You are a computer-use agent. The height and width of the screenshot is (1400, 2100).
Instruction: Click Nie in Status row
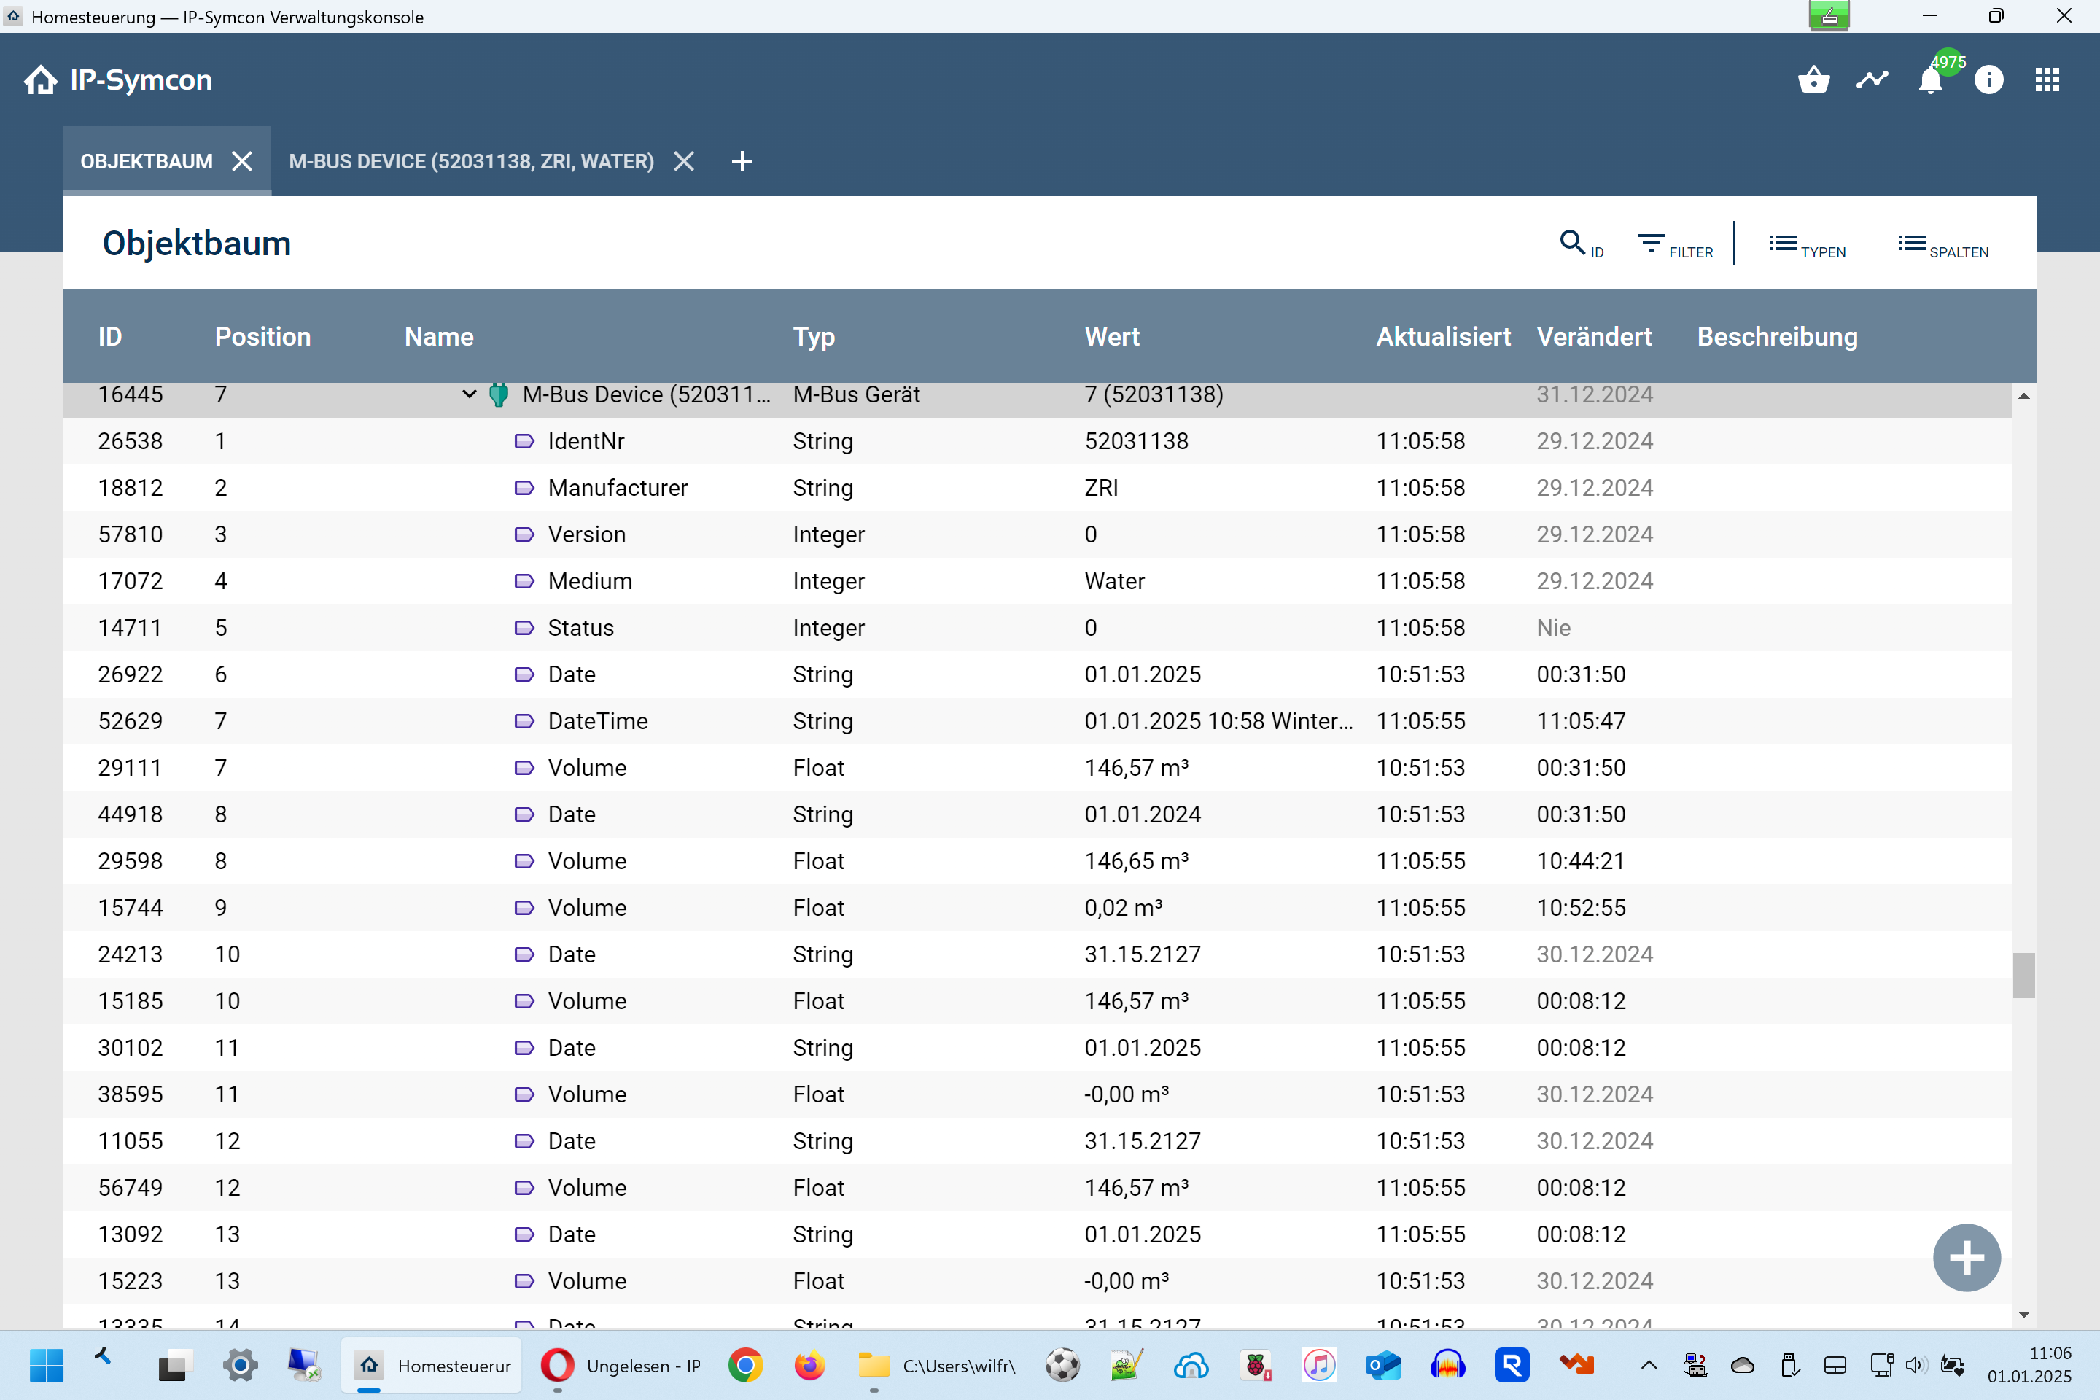click(x=1554, y=628)
